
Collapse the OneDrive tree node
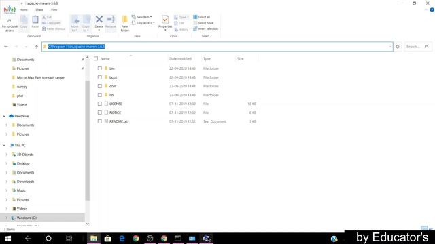[4, 116]
